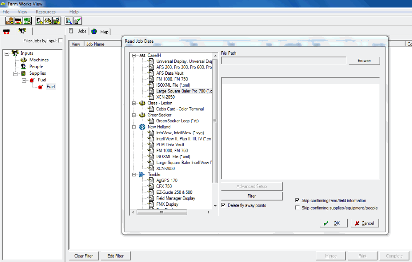
Task: Enable Skip confirming supplies/equipment/people
Action: (x=297, y=208)
